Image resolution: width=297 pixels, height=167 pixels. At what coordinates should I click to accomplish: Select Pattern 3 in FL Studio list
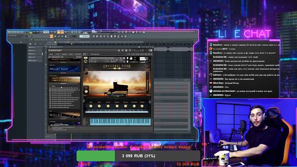coord(35,54)
